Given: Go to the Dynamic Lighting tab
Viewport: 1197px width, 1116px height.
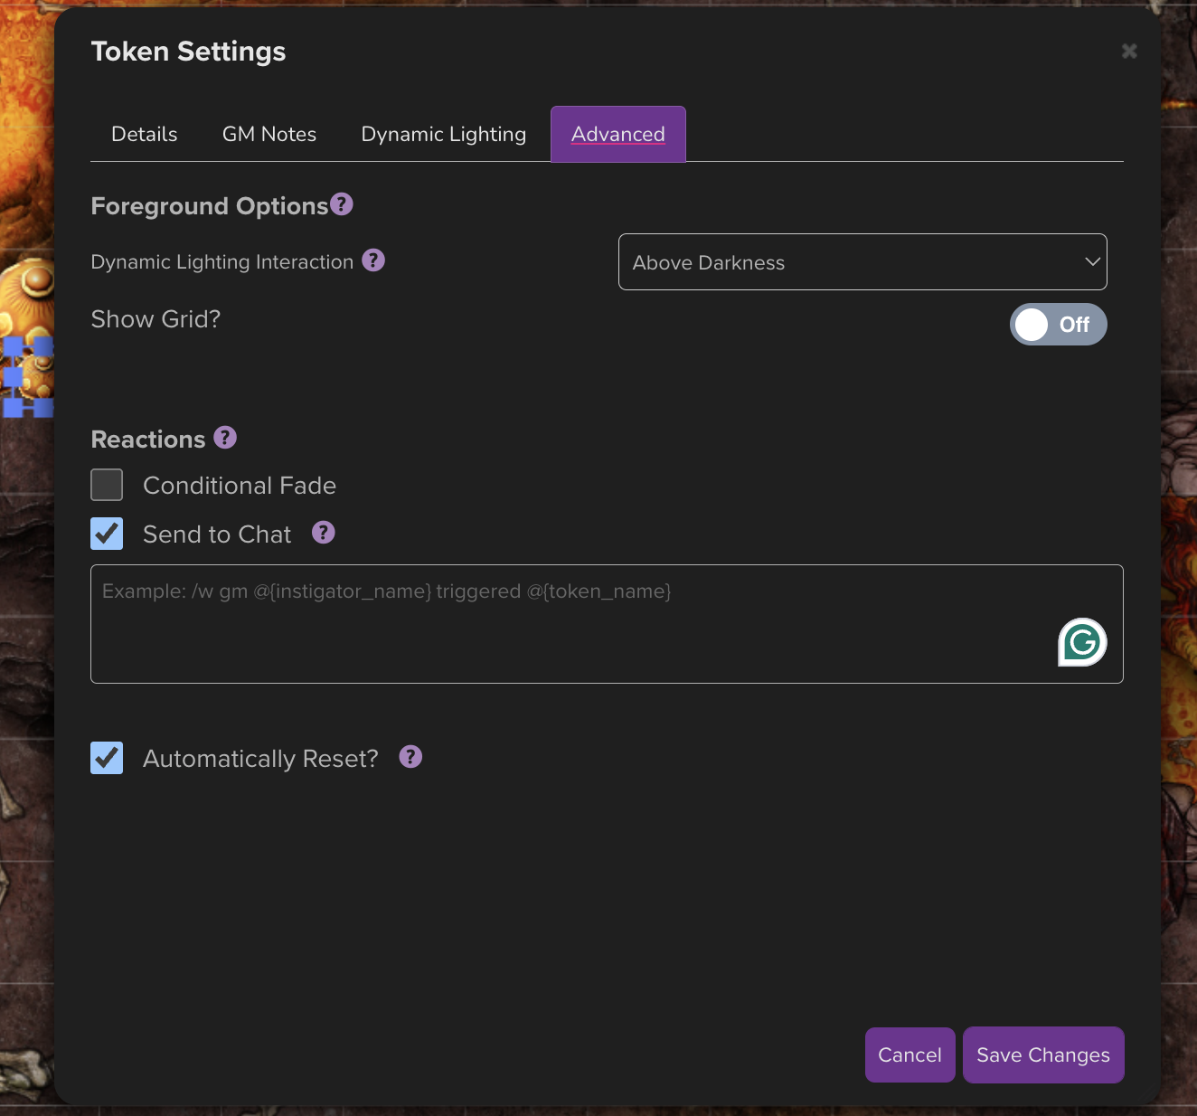Looking at the screenshot, I should tap(443, 135).
